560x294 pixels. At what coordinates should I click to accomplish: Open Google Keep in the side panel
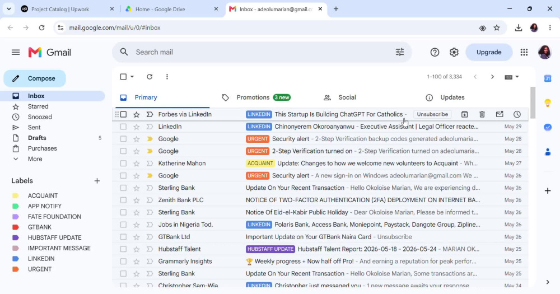pyautogui.click(x=548, y=103)
